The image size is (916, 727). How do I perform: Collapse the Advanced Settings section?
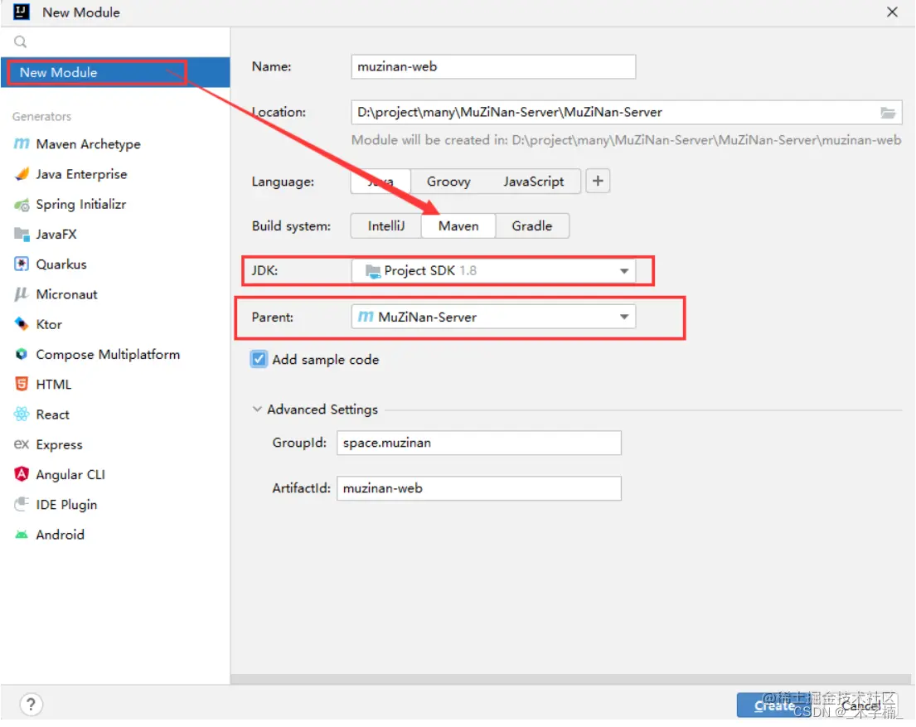tap(257, 409)
